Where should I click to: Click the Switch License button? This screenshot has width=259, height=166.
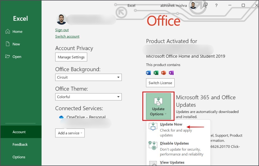pos(160,83)
